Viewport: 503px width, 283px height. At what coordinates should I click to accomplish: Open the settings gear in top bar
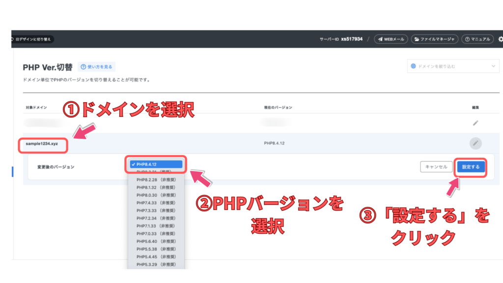[x=500, y=39]
